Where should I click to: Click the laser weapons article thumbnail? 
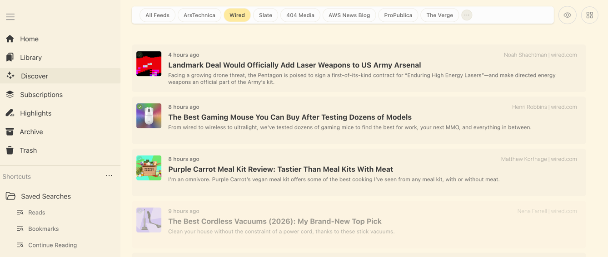(x=149, y=63)
